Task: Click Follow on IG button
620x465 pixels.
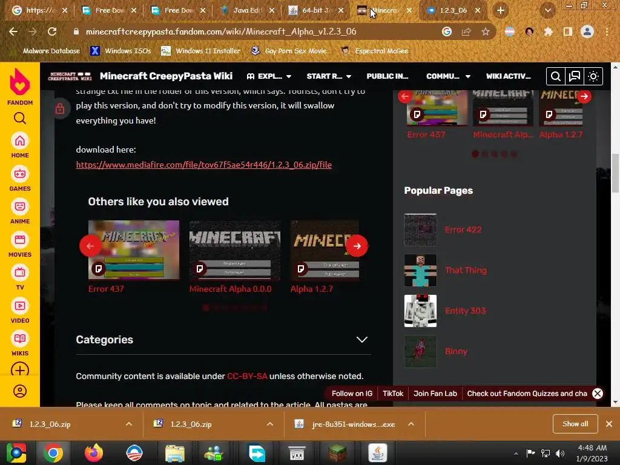Action: (352, 394)
